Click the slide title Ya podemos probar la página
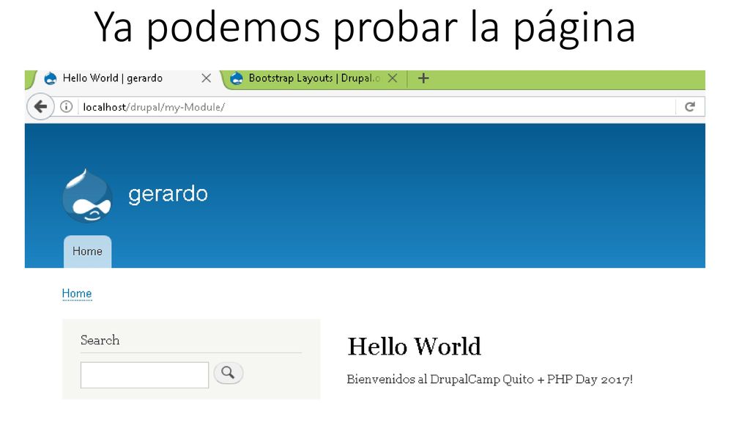Image resolution: width=750 pixels, height=422 pixels. pos(365,28)
